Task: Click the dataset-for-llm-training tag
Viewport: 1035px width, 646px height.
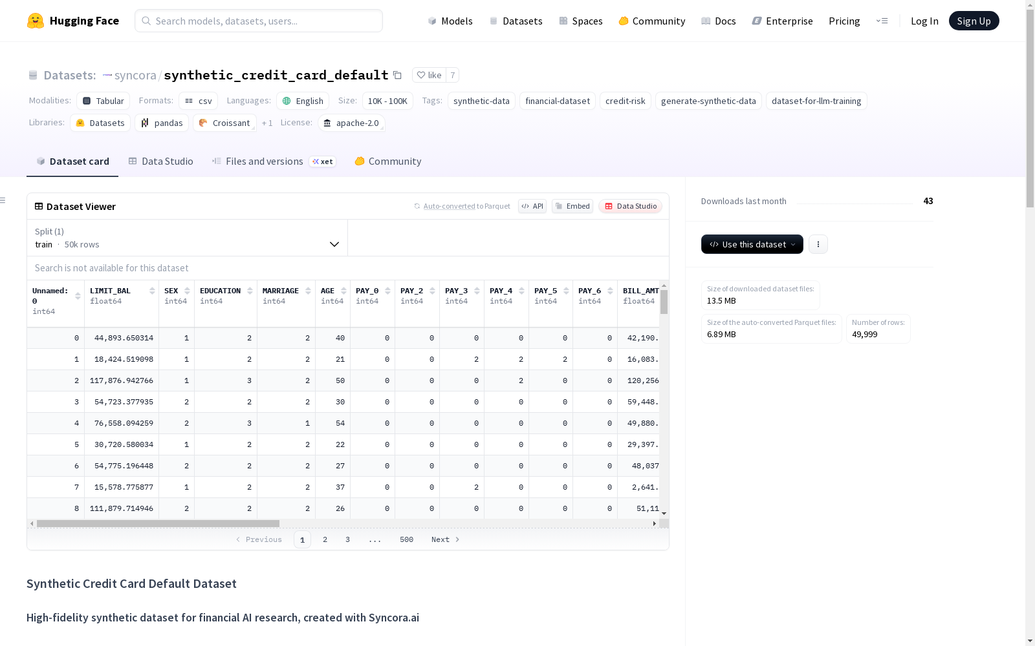Action: (x=816, y=101)
